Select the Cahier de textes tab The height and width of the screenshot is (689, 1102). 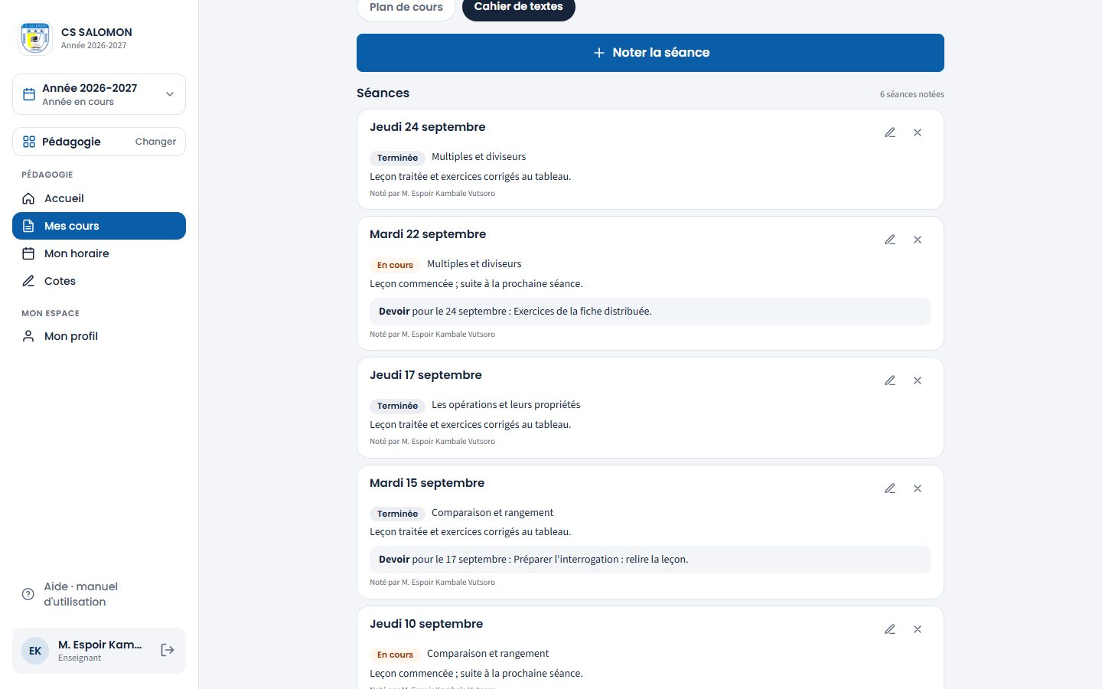tap(519, 8)
